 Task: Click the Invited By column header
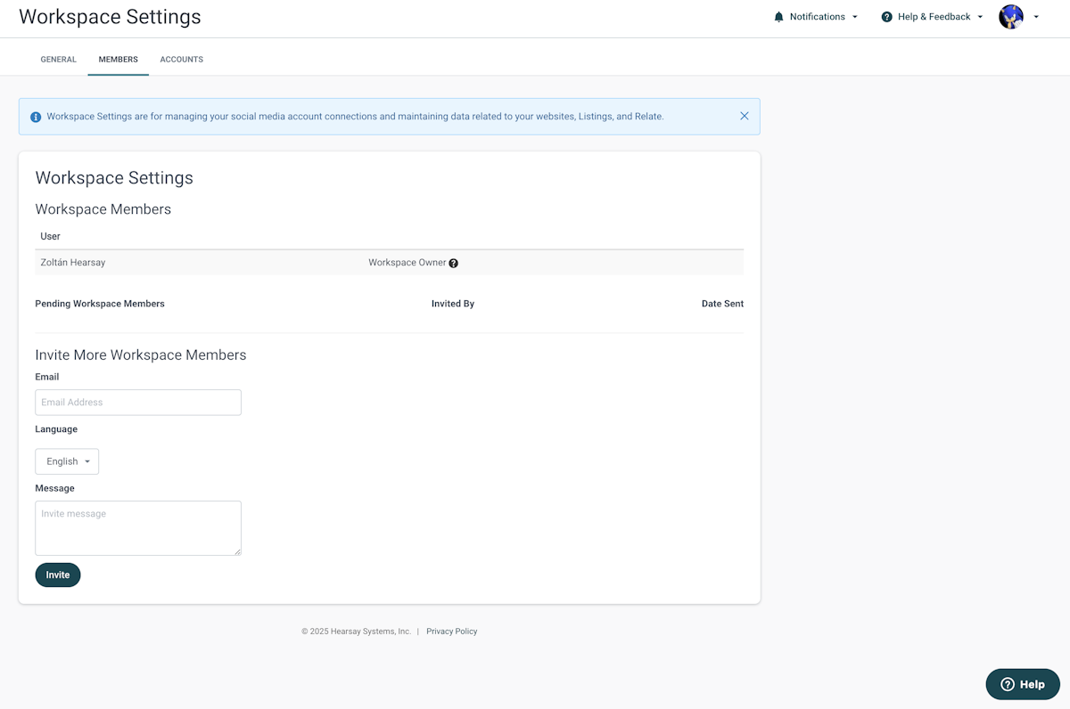click(x=453, y=304)
